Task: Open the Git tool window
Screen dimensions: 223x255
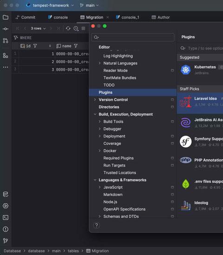Action: pos(6,241)
